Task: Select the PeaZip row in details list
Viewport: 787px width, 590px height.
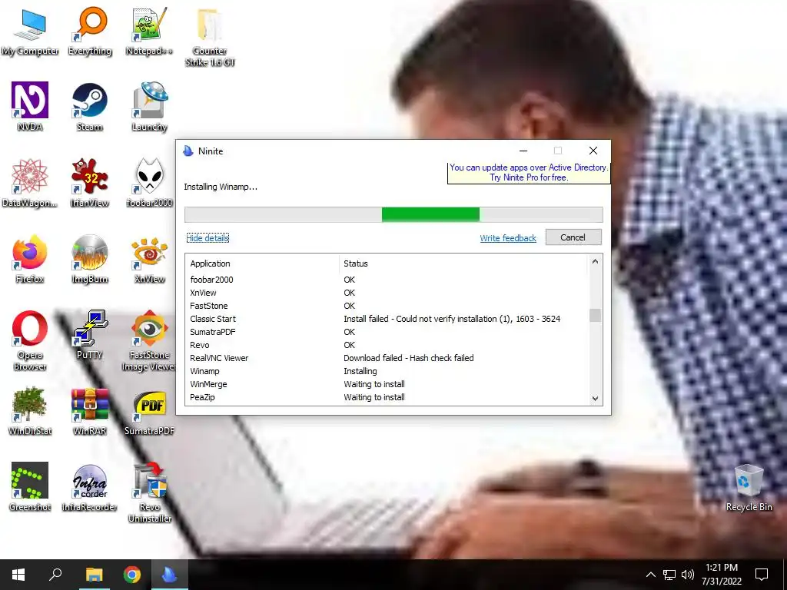Action: point(387,397)
